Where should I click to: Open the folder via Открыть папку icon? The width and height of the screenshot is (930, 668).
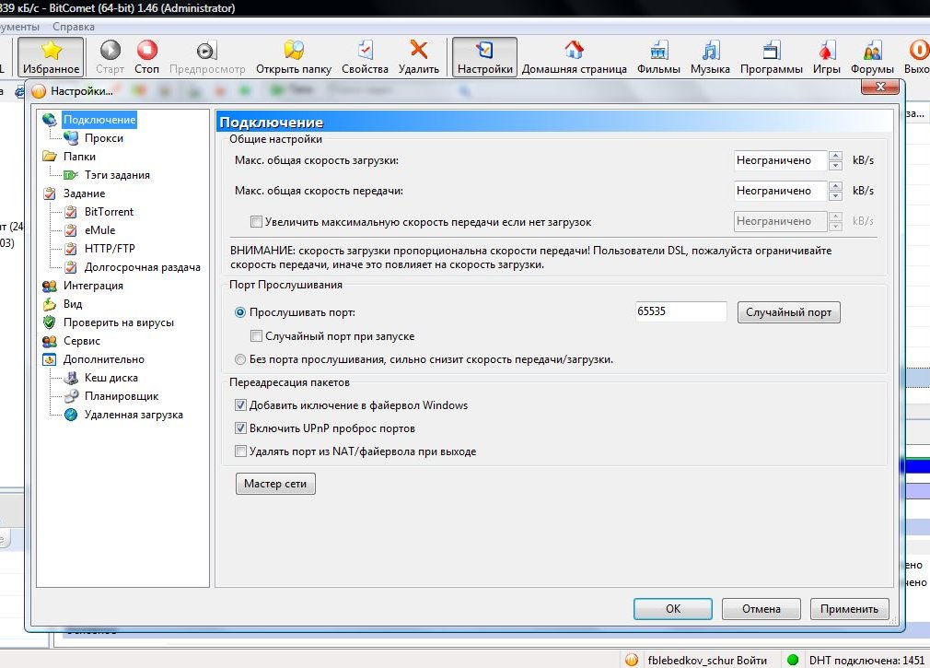click(x=294, y=51)
